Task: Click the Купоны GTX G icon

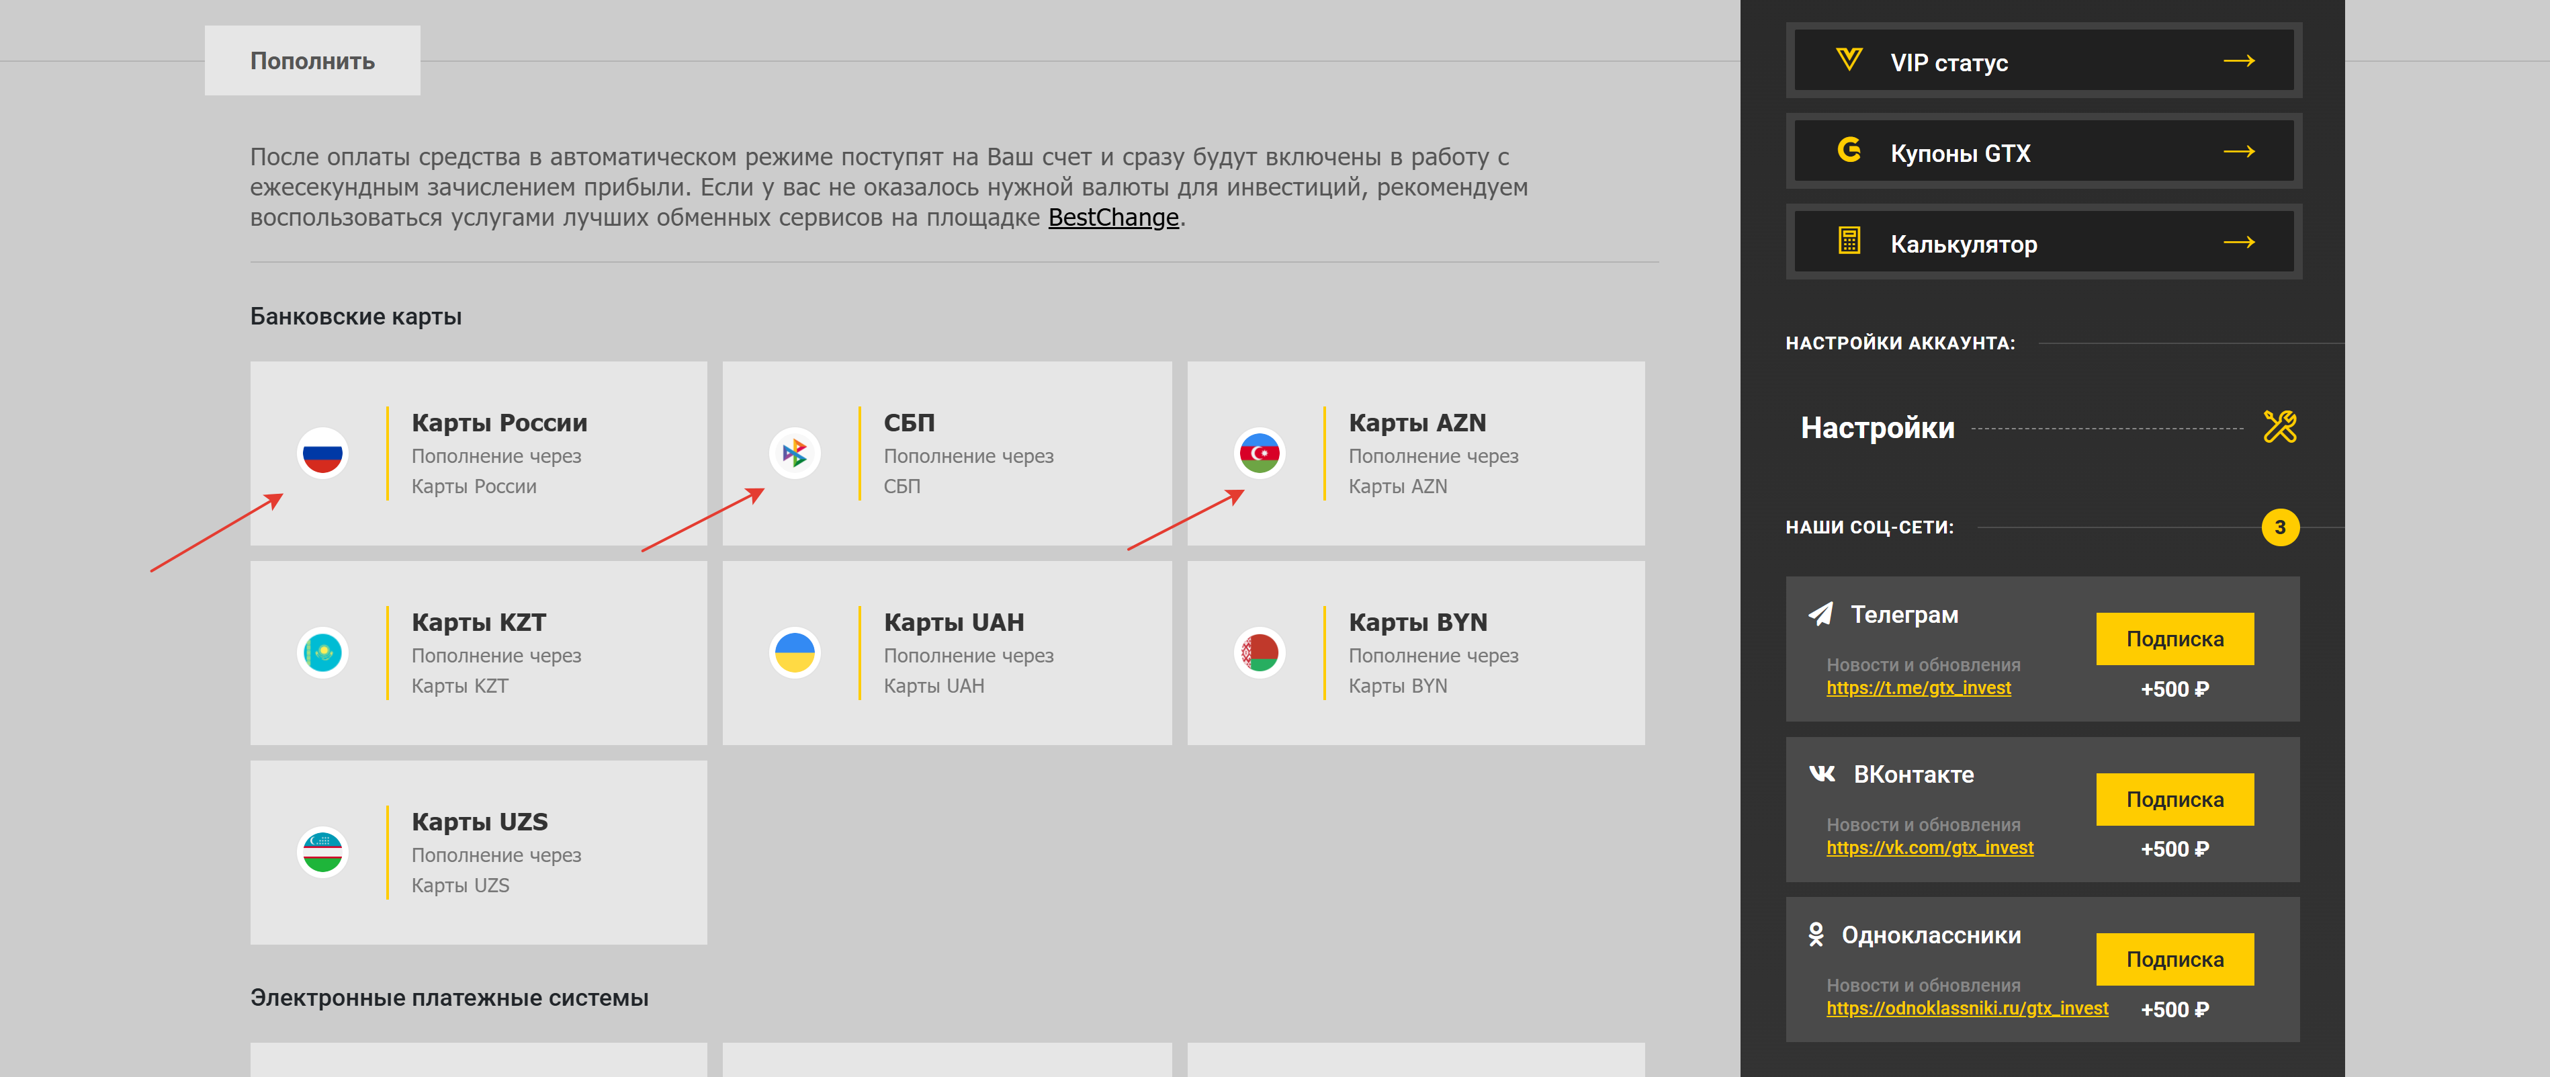Action: pyautogui.click(x=1849, y=150)
